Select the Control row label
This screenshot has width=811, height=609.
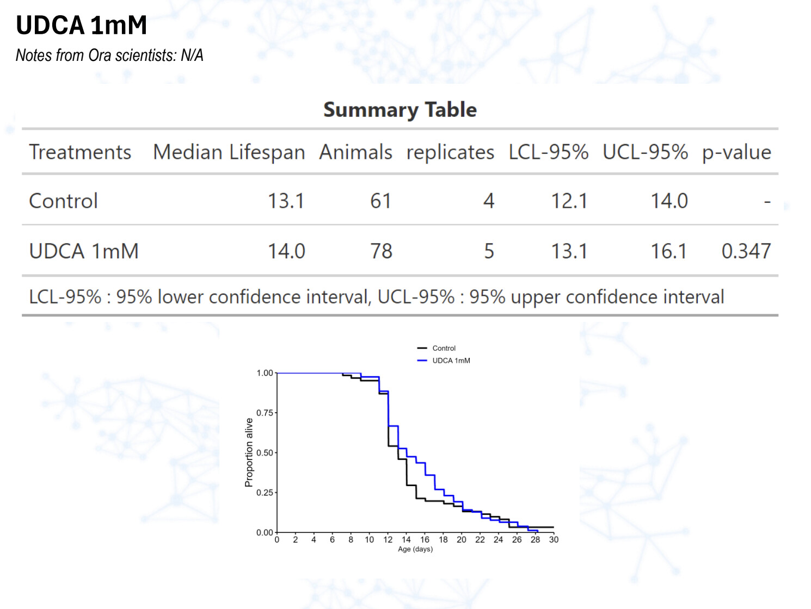click(63, 201)
